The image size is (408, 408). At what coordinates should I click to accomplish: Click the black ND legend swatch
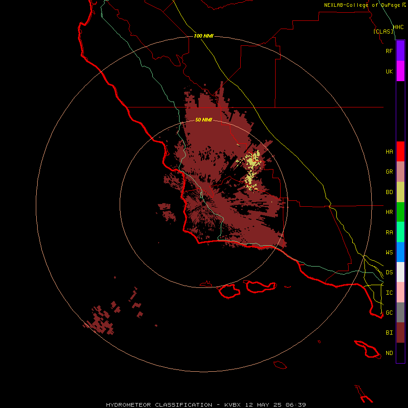pos(400,353)
